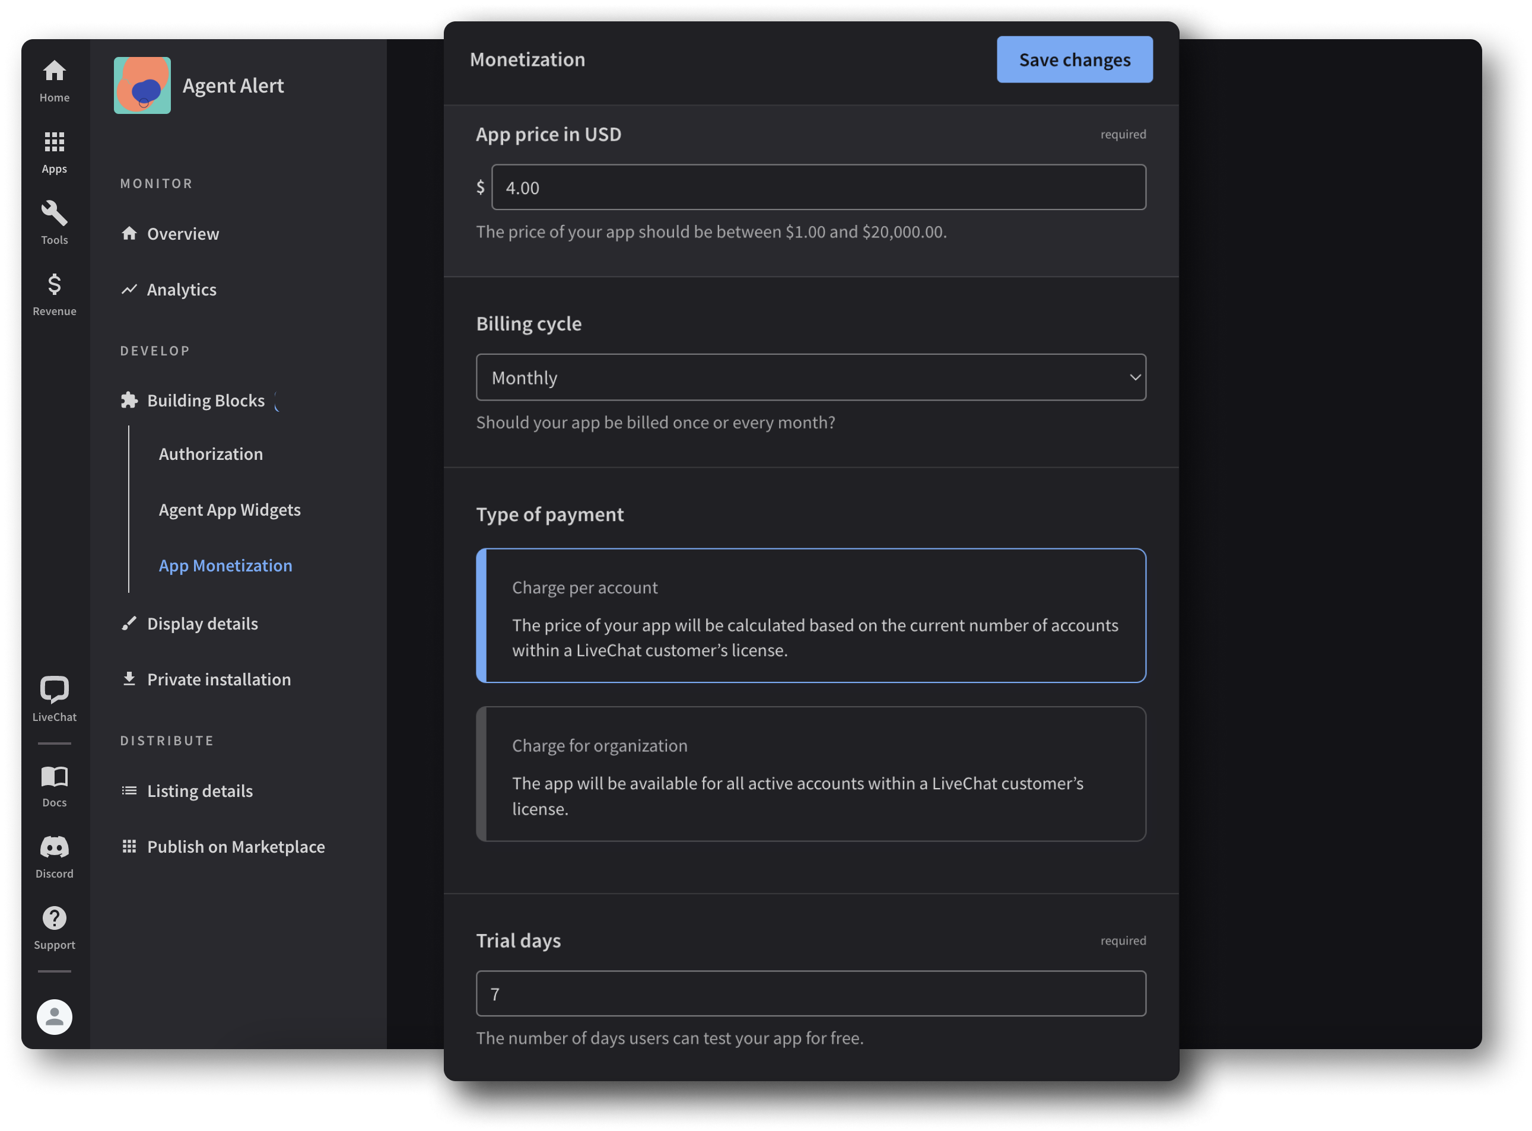This screenshot has height=1131, width=1532.
Task: Open the Billing cycle dropdown
Action: (811, 377)
